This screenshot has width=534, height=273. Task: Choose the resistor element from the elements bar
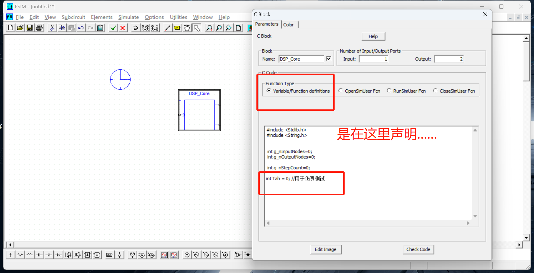20,255
